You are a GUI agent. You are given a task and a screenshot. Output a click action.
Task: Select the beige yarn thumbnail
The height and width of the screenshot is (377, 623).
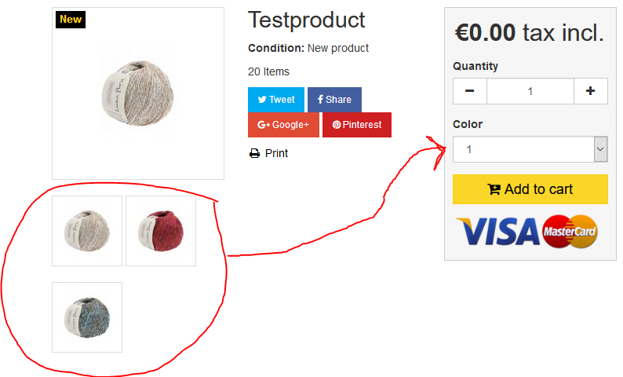click(87, 231)
